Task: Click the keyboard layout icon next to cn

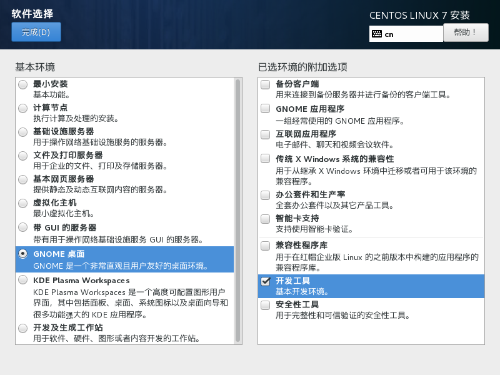Action: pos(377,34)
